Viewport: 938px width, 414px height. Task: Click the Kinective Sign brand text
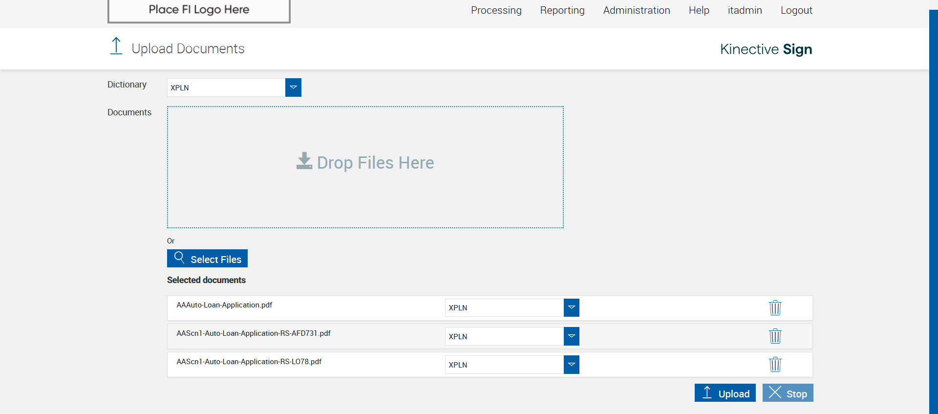[x=766, y=49]
